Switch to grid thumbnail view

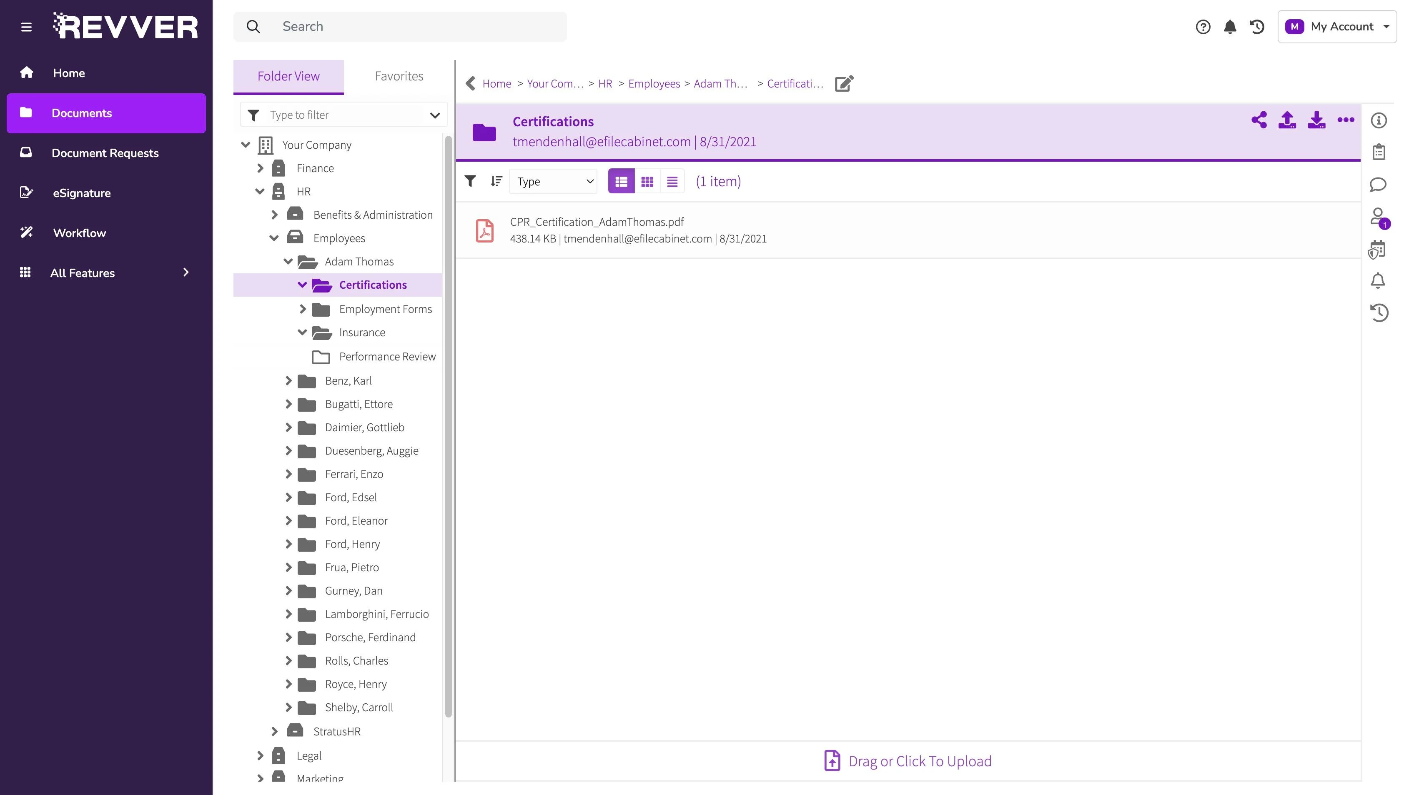(647, 182)
